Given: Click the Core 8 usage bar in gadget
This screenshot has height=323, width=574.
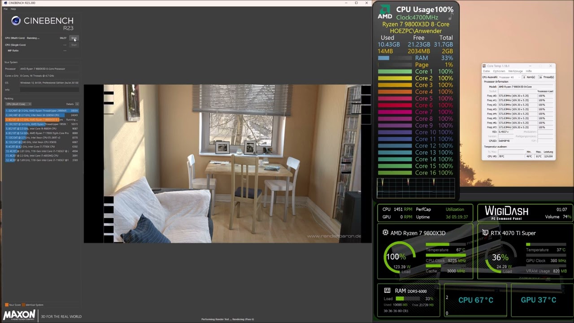Looking at the screenshot, I should (395, 119).
